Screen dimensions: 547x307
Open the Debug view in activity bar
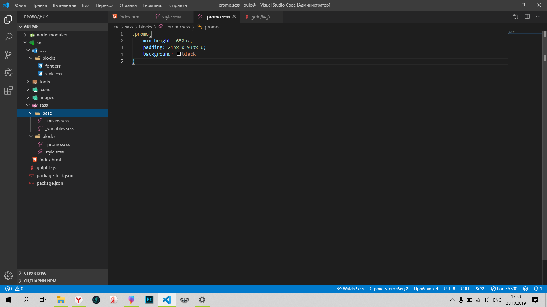coord(8,72)
